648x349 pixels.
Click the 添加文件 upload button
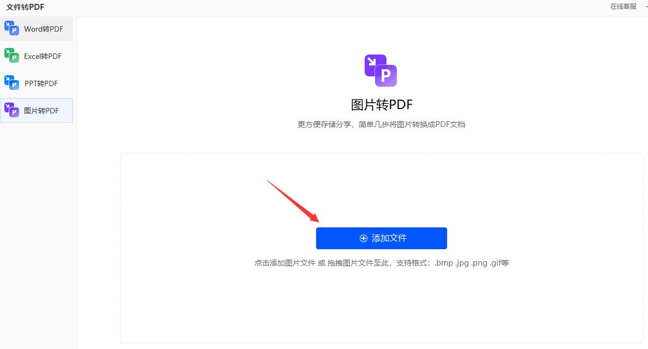(381, 238)
